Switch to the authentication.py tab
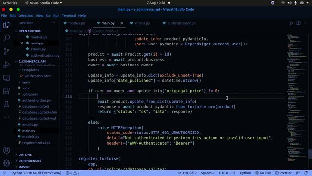 click(181, 23)
